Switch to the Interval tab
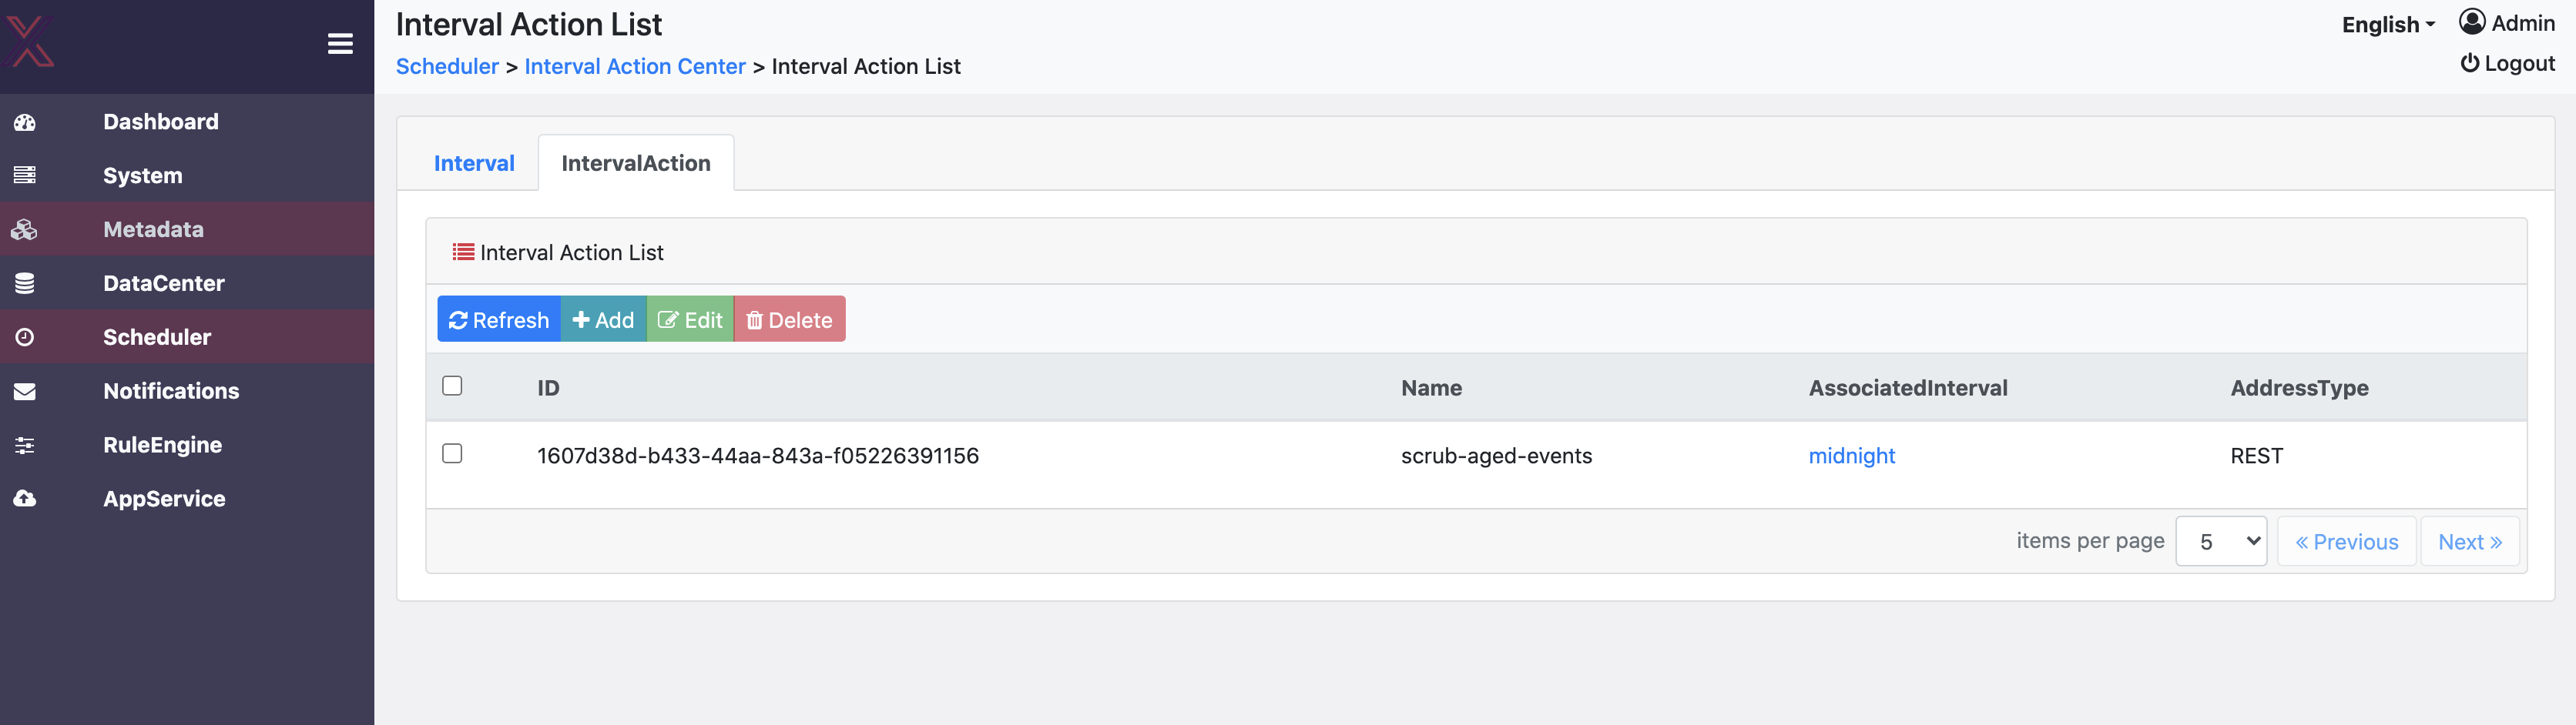 coord(475,162)
